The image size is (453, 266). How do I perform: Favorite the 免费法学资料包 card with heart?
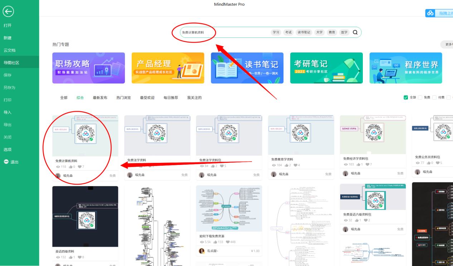click(x=222, y=166)
